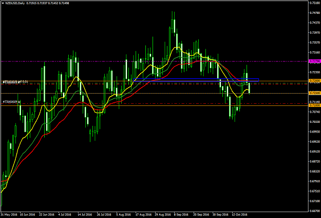Select the magenta 0.72798 price label
The height and width of the screenshot is (218, 321).
tap(314, 61)
